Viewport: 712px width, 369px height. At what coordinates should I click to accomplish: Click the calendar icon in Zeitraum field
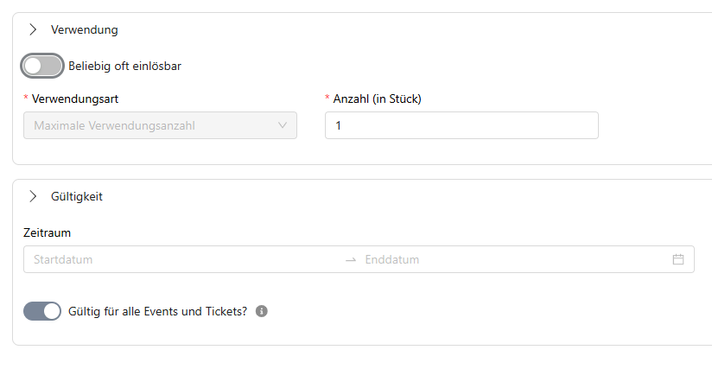[678, 259]
